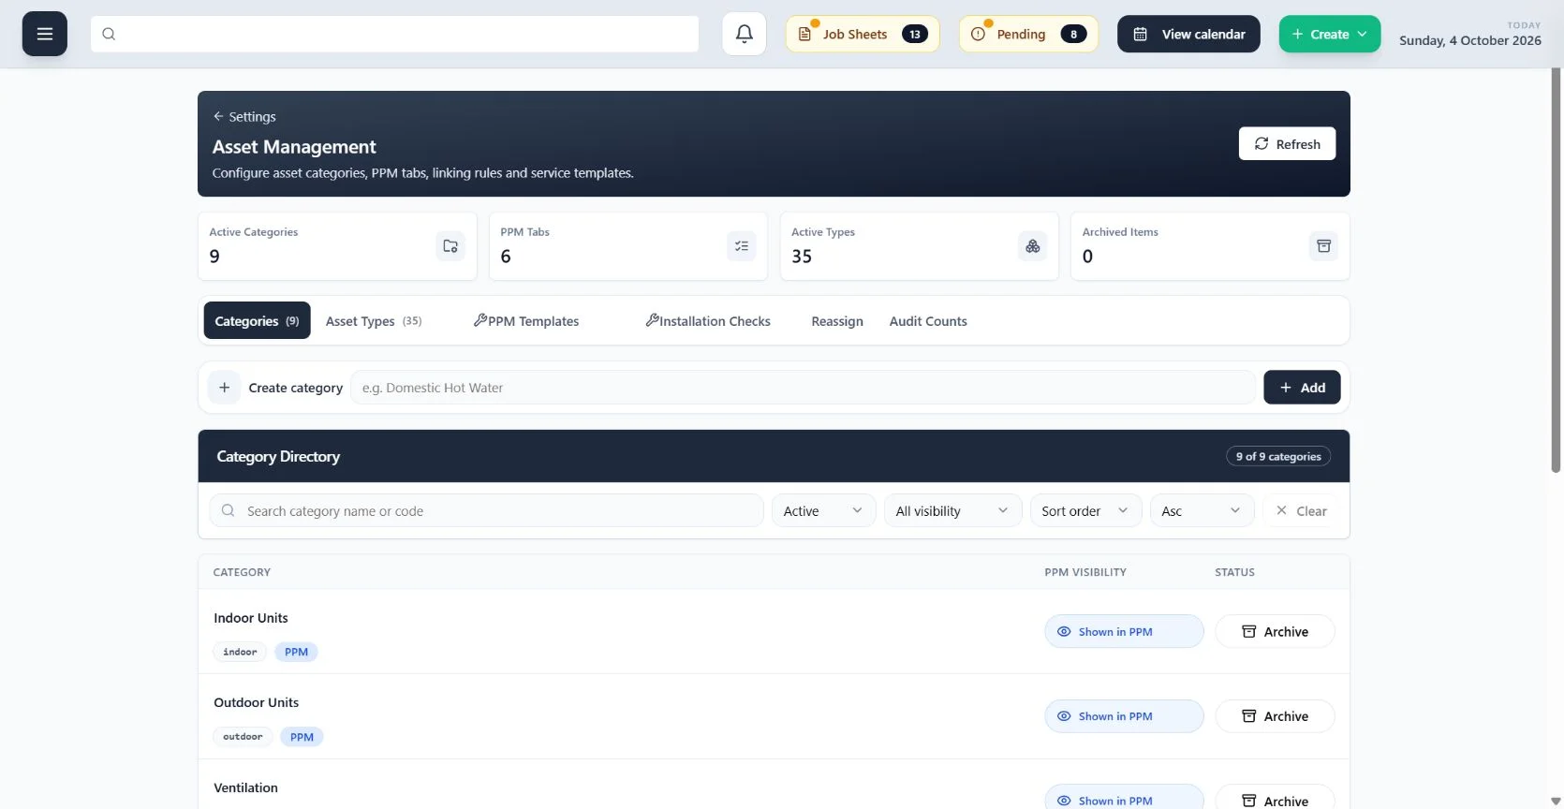
Task: Open the hamburger menu icon
Action: pyautogui.click(x=45, y=34)
